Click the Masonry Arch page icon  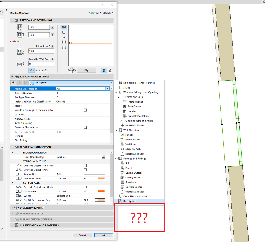point(123,149)
